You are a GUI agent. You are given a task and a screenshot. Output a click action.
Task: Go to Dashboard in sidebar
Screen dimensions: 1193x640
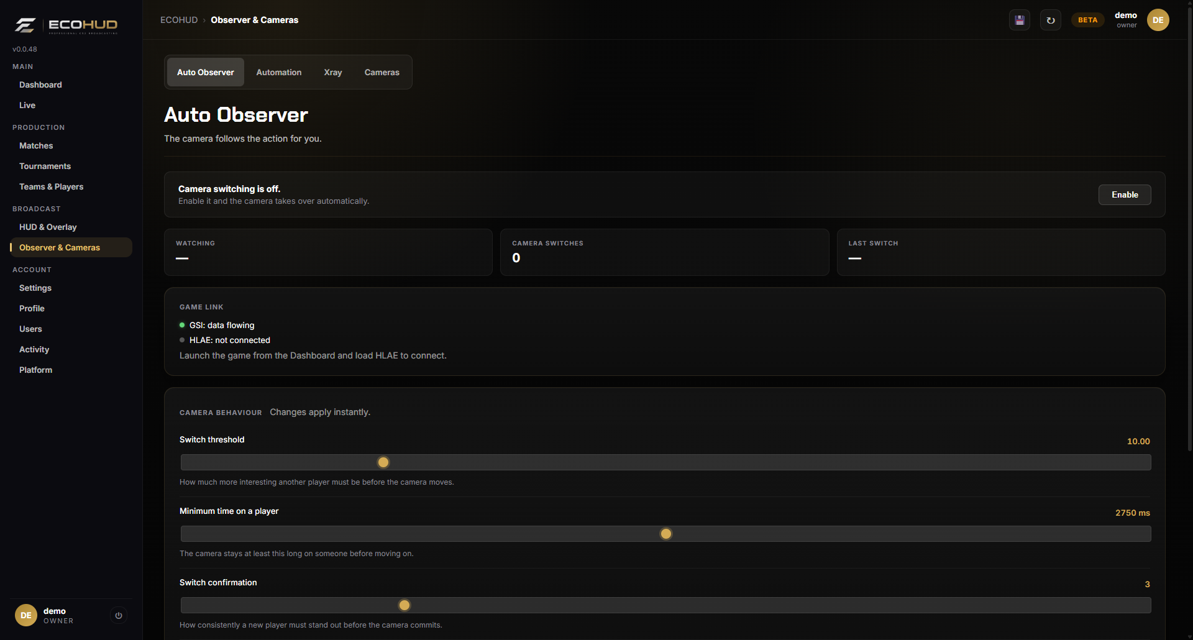tap(71, 85)
